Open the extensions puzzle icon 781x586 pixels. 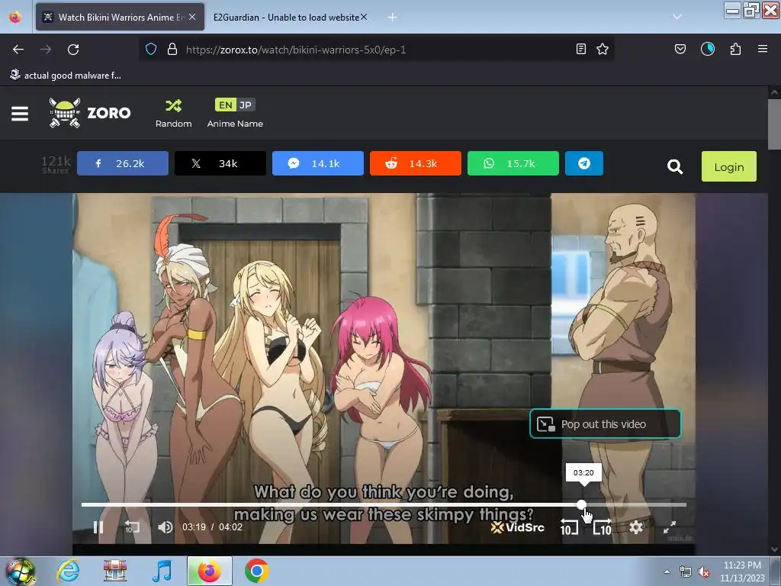(x=736, y=49)
